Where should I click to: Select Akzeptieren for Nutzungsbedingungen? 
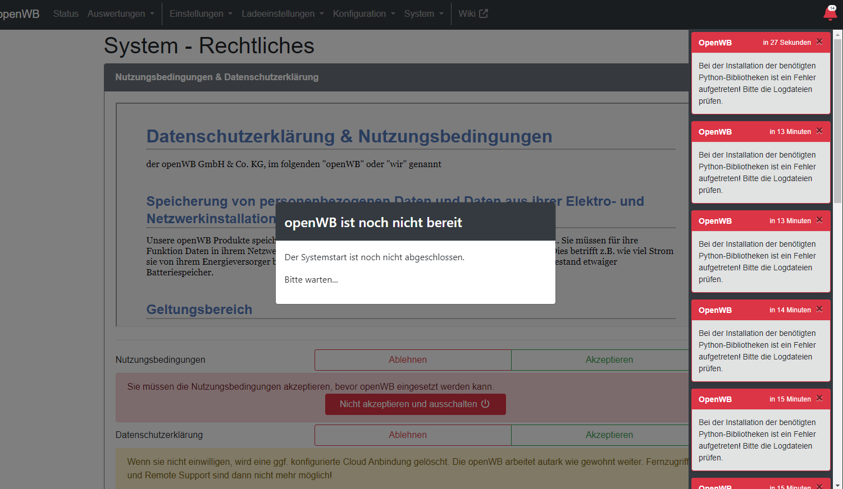[x=600, y=360]
